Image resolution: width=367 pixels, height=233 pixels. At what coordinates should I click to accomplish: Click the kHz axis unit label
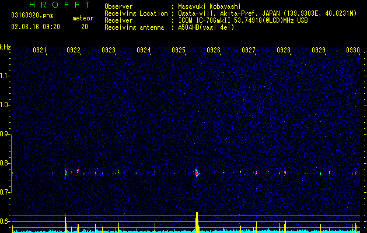point(5,47)
